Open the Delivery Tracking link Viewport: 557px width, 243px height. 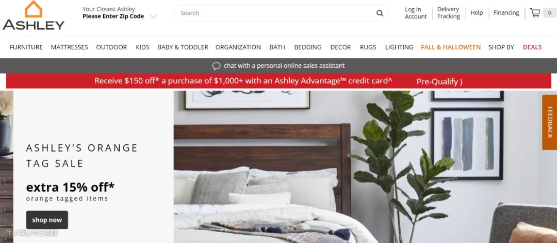tap(448, 13)
